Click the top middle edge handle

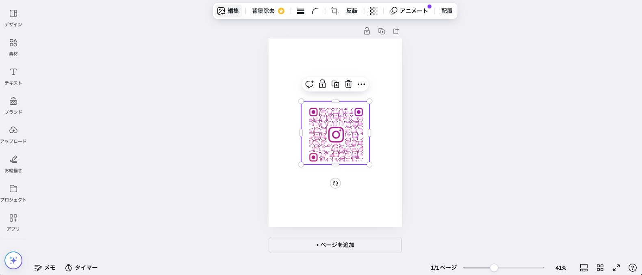[x=335, y=101]
